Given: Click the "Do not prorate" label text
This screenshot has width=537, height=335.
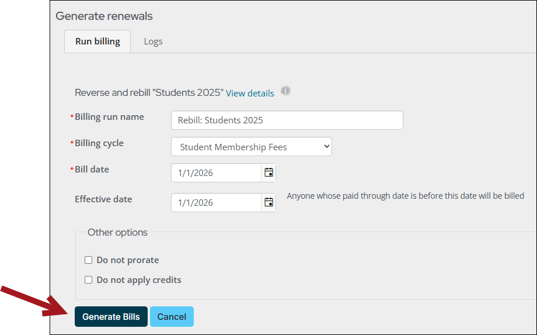Looking at the screenshot, I should (128, 260).
